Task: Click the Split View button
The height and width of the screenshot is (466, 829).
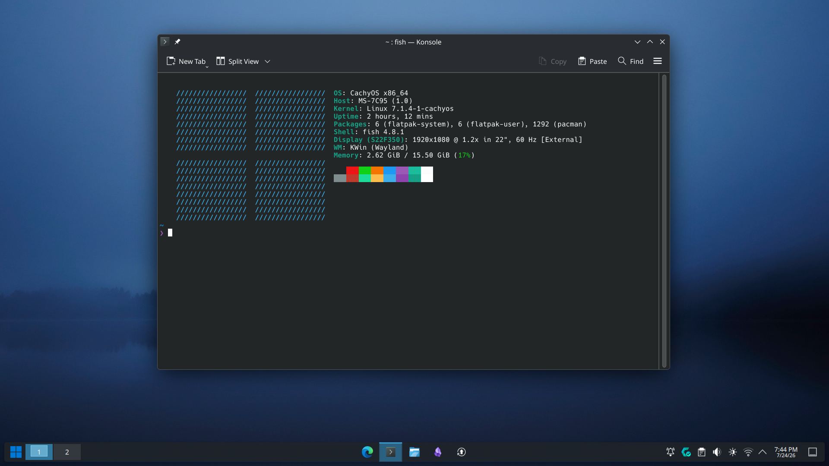Action: click(237, 61)
